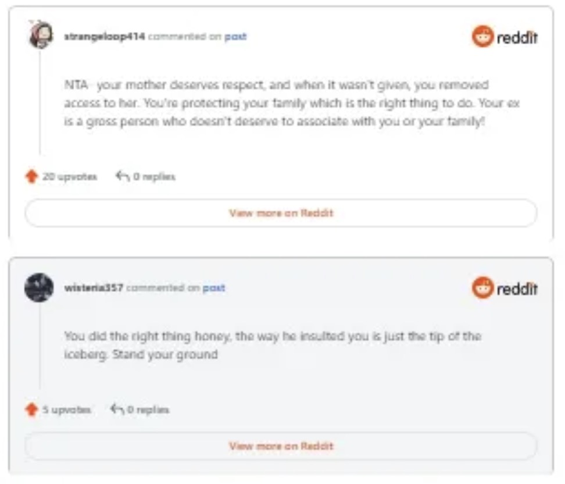Open wisteria357's username link
Screen dimensions: 565x484
(94, 287)
